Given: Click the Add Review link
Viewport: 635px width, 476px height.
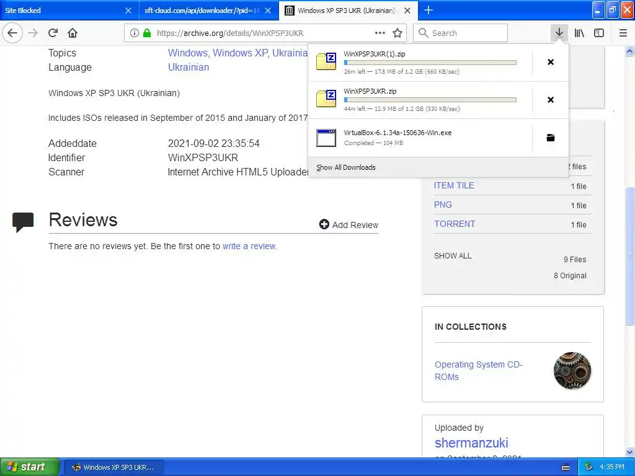Looking at the screenshot, I should click(x=355, y=225).
